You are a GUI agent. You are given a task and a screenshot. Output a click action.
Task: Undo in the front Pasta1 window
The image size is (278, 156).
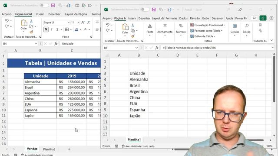pyautogui.click(x=108, y=25)
